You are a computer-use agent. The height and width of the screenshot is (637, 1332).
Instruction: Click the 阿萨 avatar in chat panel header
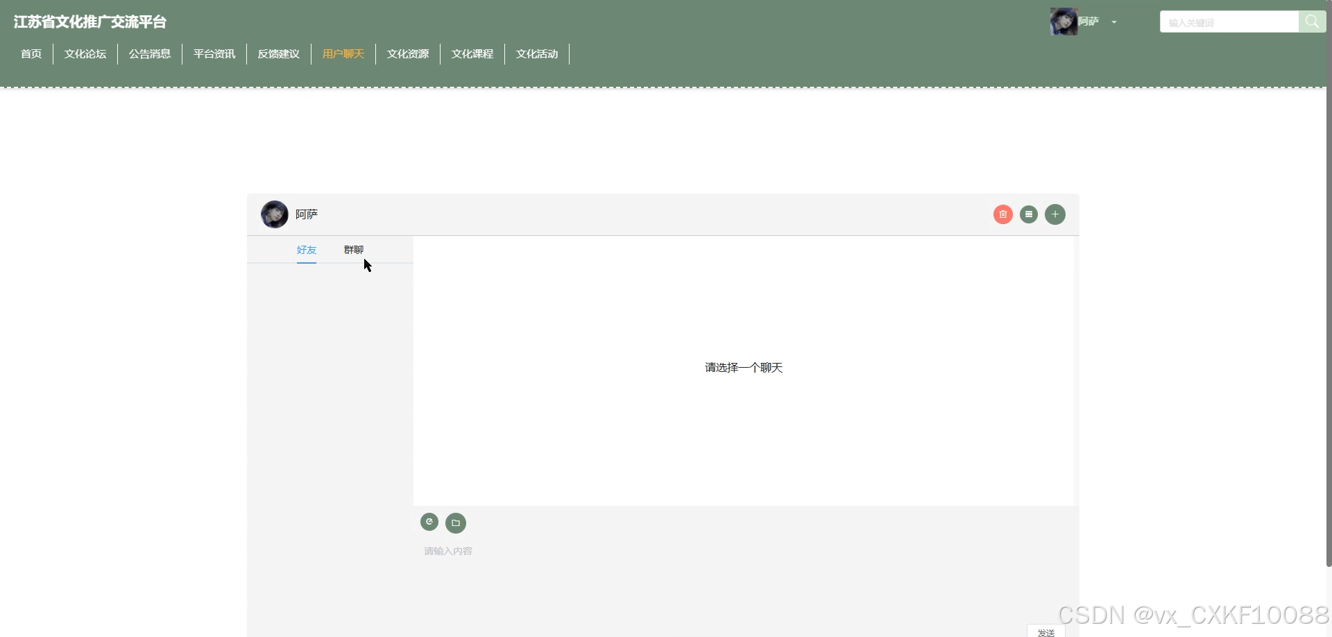pyautogui.click(x=275, y=214)
